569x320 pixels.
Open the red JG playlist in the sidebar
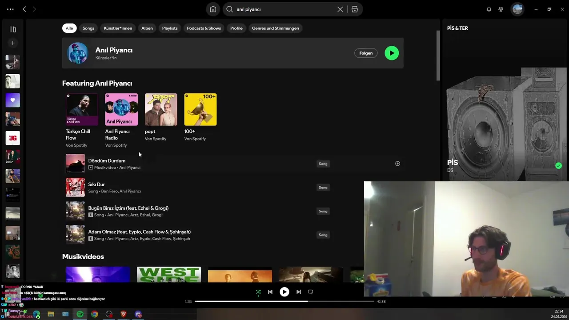(12, 138)
